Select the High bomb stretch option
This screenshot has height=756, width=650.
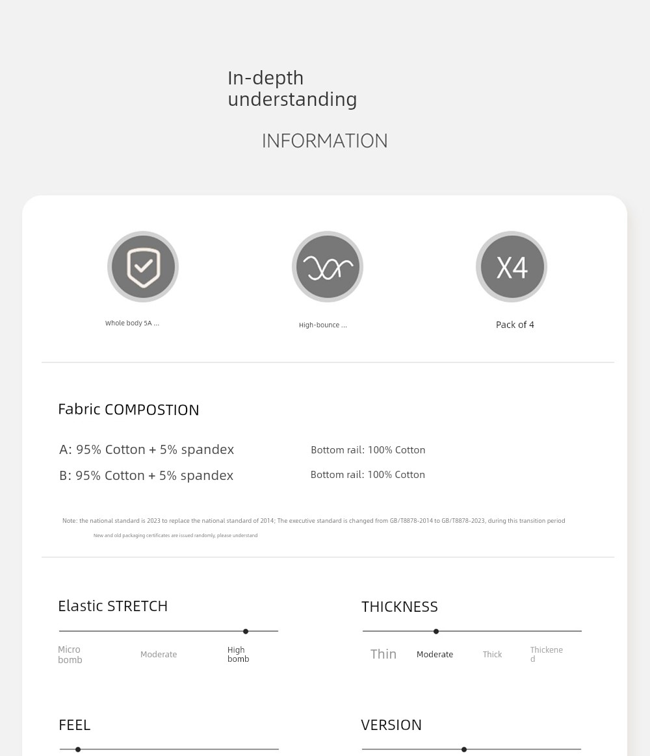239,654
